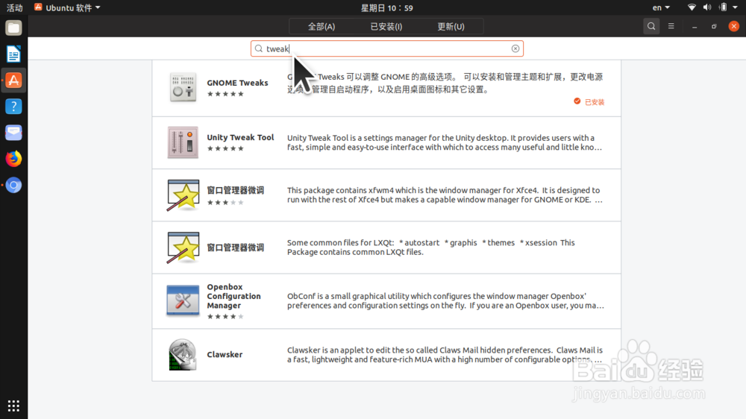Select the Clawsker description text
The width and height of the screenshot is (746, 419).
(x=445, y=355)
